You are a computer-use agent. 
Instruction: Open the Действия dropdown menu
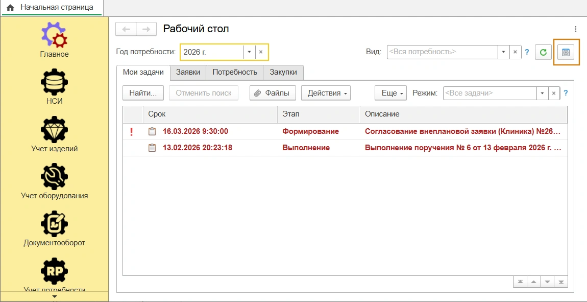pyautogui.click(x=326, y=93)
